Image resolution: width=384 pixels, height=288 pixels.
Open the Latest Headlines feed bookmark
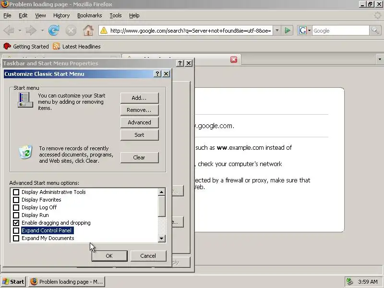click(77, 46)
